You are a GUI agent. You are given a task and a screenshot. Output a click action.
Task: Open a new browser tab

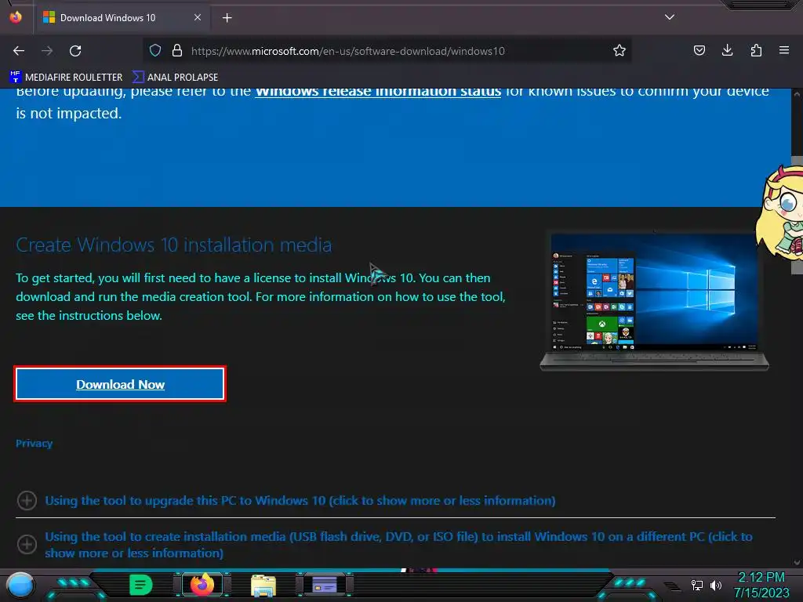tap(227, 18)
